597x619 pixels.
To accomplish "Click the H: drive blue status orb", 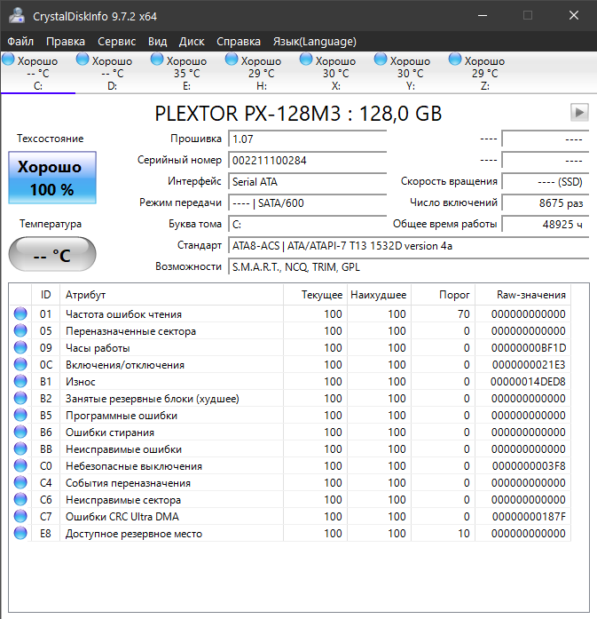I will 232,60.
